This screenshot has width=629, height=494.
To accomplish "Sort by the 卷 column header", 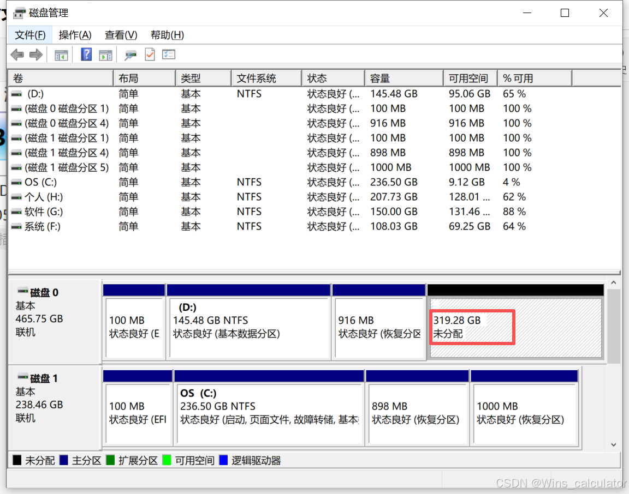I will coord(61,78).
